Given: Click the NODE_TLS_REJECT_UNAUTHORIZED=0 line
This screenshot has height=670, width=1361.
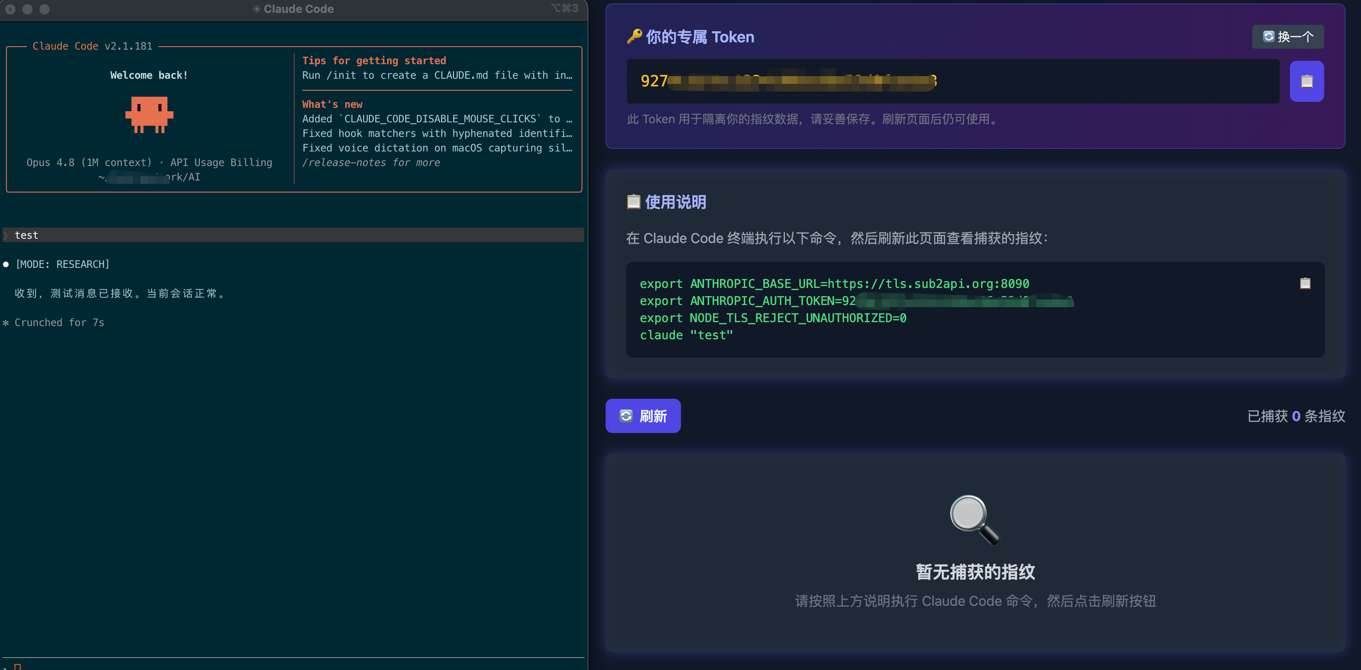Looking at the screenshot, I should pos(773,318).
